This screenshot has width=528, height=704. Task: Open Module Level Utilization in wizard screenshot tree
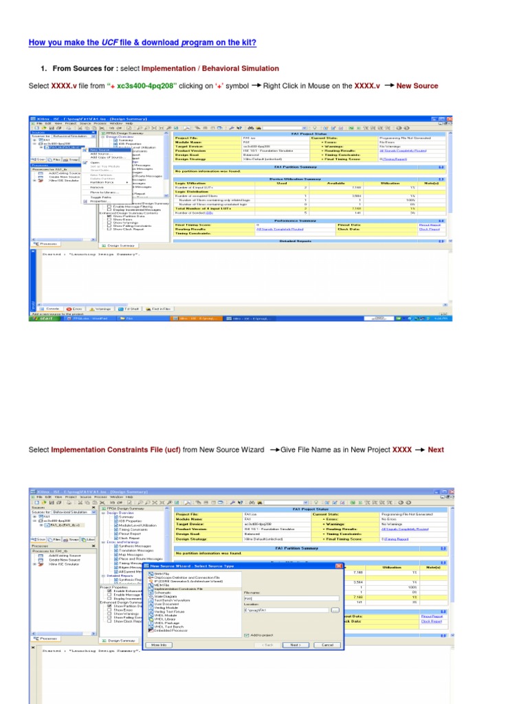[137, 525]
